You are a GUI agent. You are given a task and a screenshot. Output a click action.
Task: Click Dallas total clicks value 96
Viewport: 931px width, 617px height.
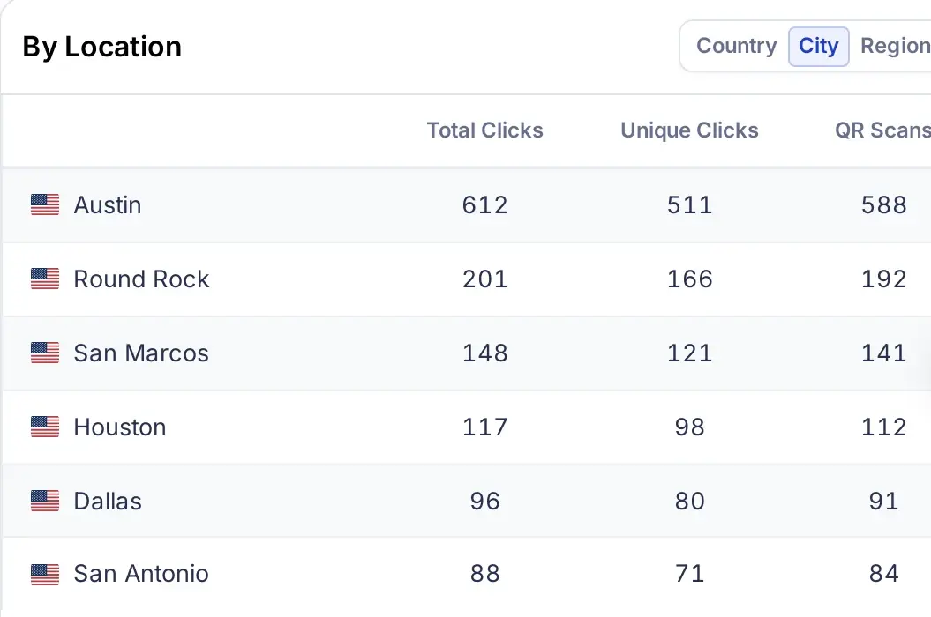tap(485, 502)
